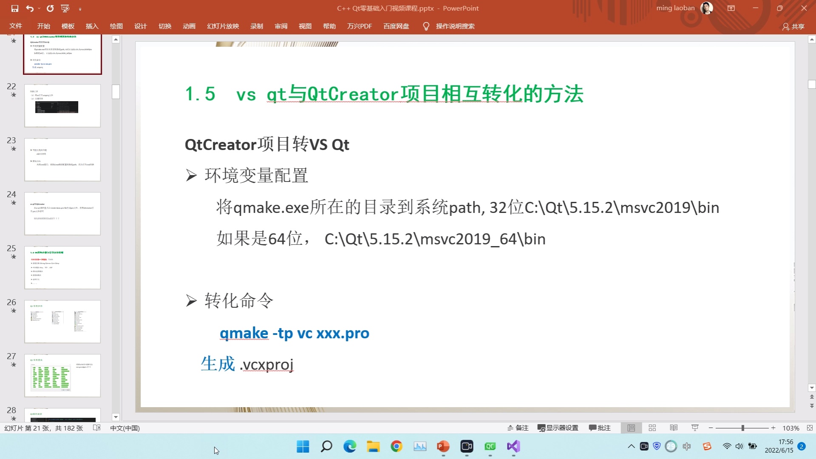This screenshot has height=459, width=816.
Task: Launch PowerPoint from the taskbar
Action: point(443,447)
